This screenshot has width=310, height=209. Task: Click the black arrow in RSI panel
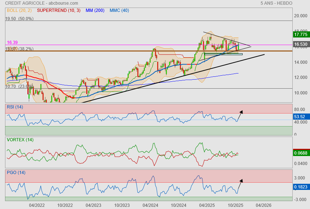tap(240, 114)
